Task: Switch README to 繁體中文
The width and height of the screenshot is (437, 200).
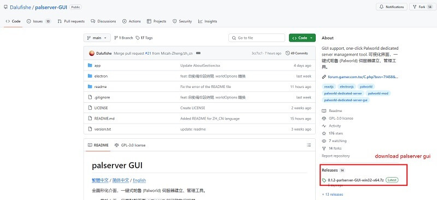Action: [x=100, y=180]
